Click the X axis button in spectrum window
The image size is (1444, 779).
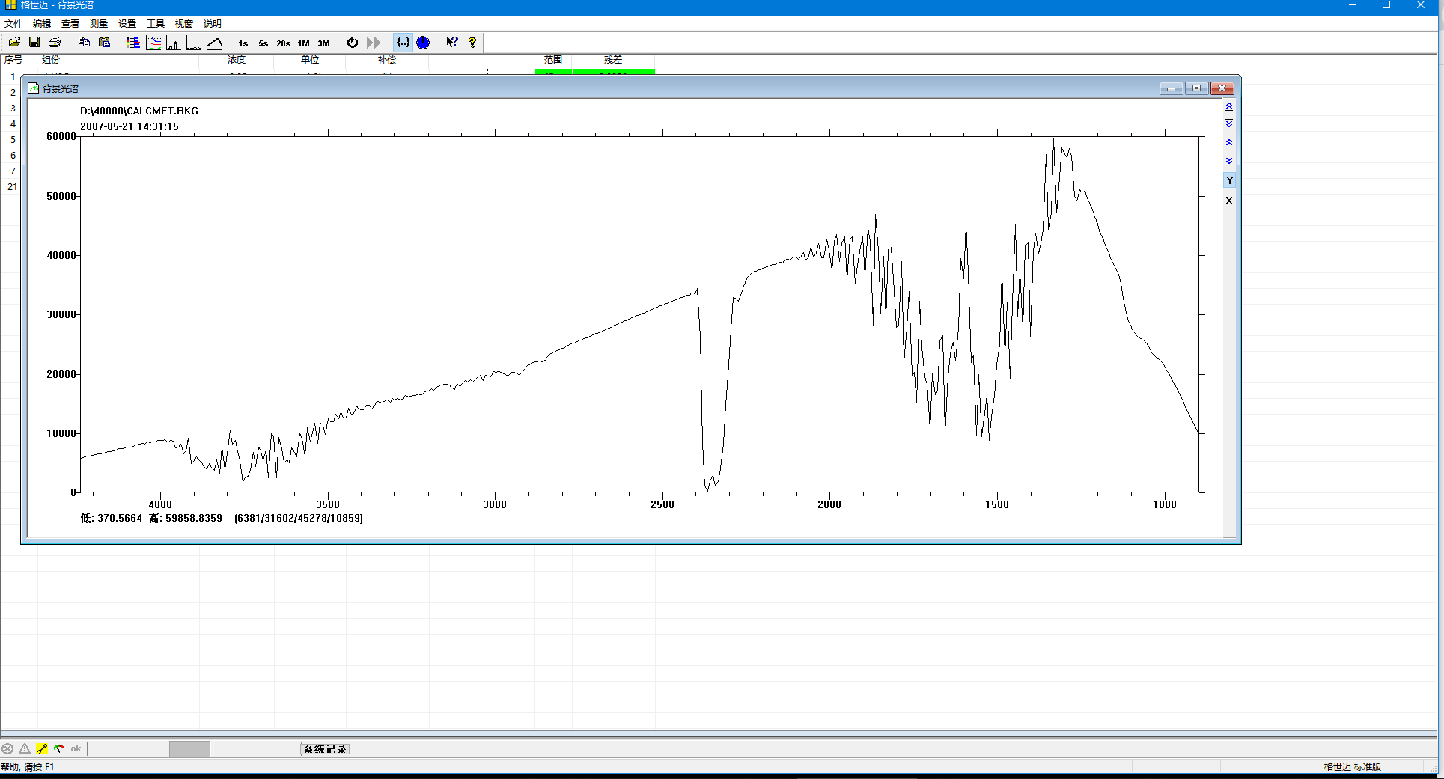[x=1229, y=201]
